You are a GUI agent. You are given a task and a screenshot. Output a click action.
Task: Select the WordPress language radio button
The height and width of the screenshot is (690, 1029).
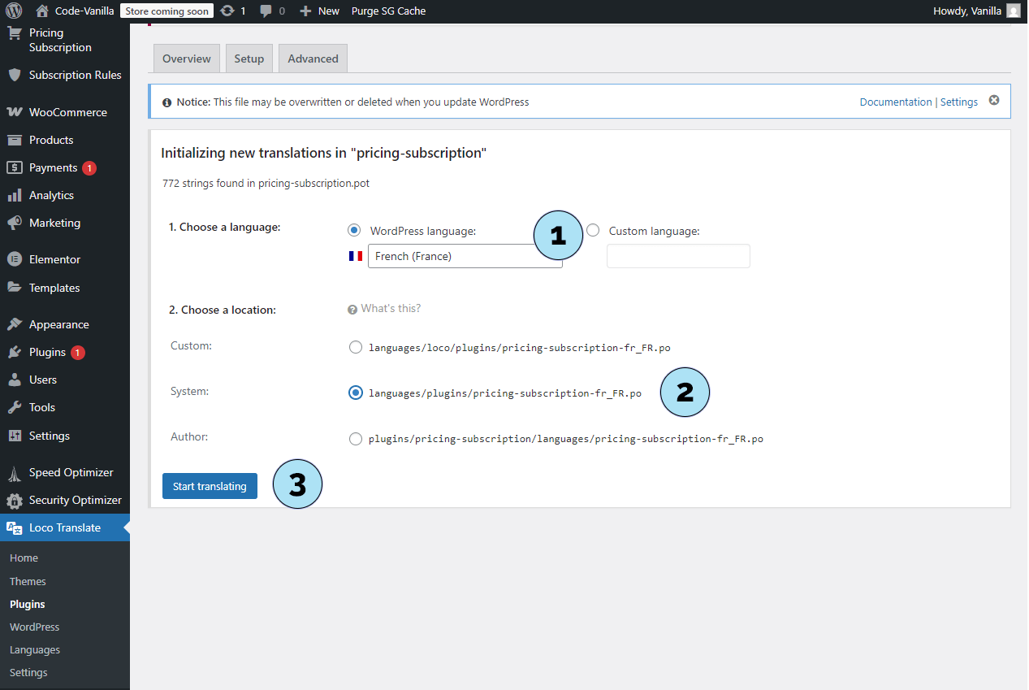coord(354,231)
